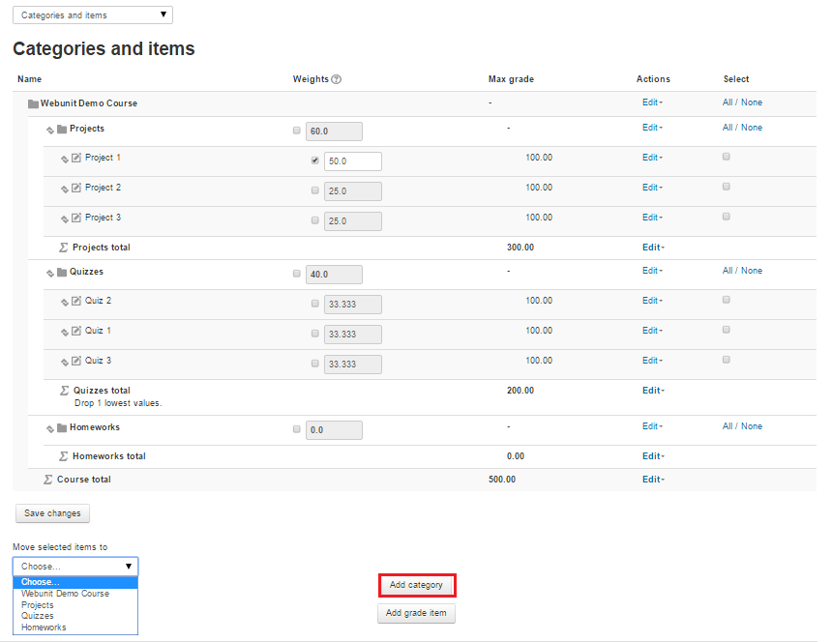
Task: Select All items link for Projects category
Action: pyautogui.click(x=727, y=128)
